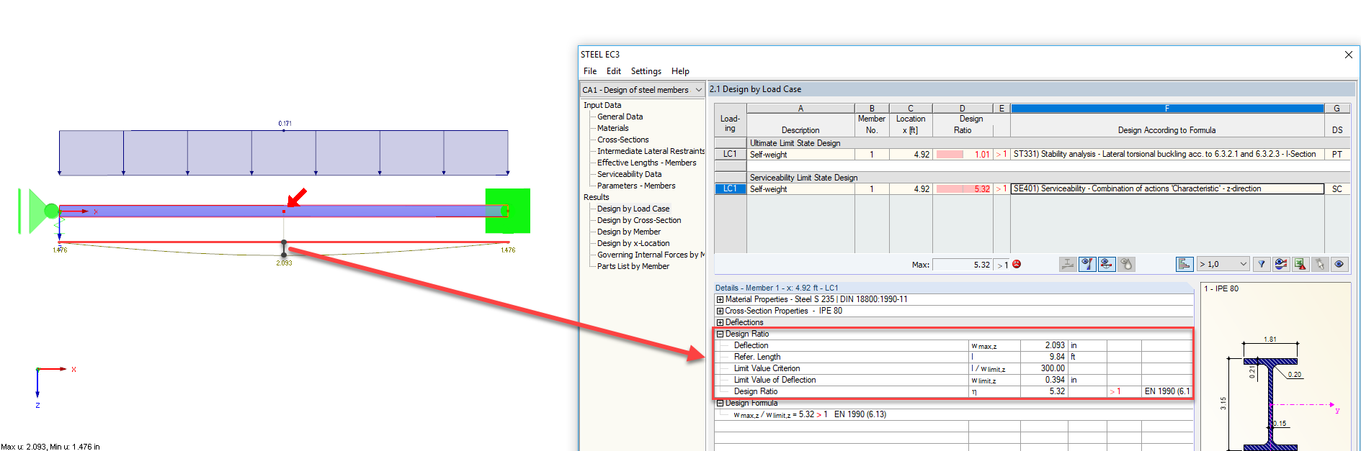
Task: Select General Data in the navigator
Action: point(620,117)
